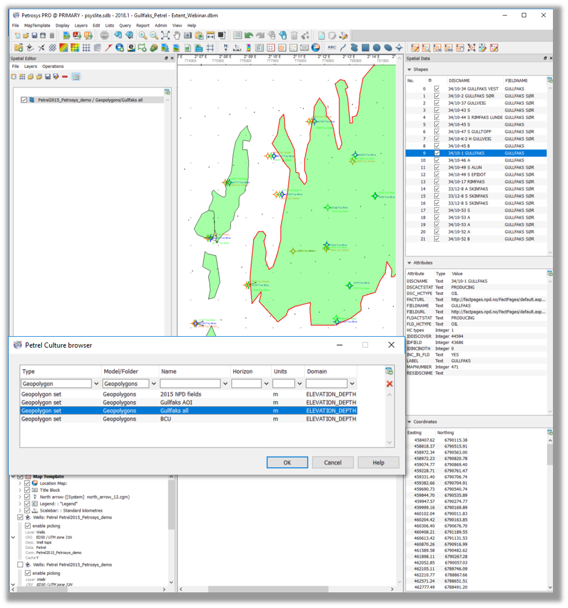Expand the Location Map tree node
This screenshot has width=568, height=608.
(x=20, y=483)
